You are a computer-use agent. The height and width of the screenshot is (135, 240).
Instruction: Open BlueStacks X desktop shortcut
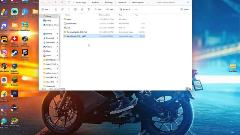15,122
